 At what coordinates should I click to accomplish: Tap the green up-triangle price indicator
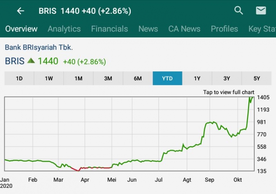[31, 61]
